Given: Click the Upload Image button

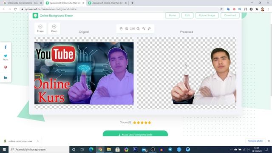Looking at the screenshot, I should [x=207, y=15].
